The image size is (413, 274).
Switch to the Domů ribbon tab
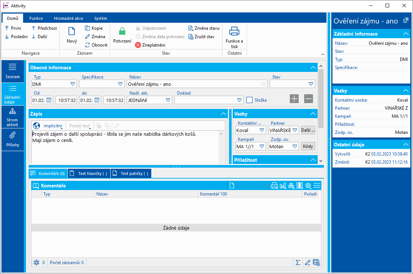coord(12,18)
